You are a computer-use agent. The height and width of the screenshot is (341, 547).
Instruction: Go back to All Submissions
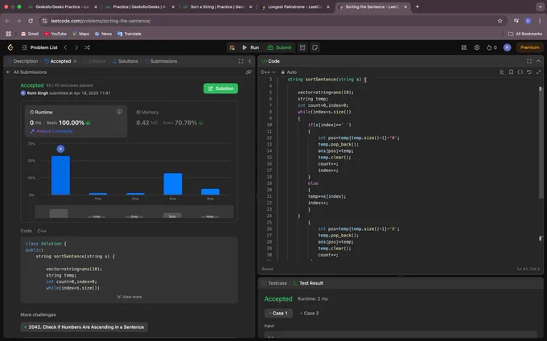click(27, 72)
